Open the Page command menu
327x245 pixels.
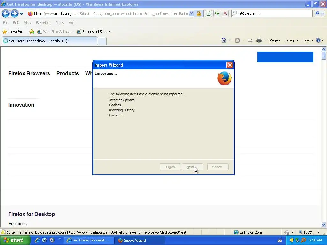[275, 40]
